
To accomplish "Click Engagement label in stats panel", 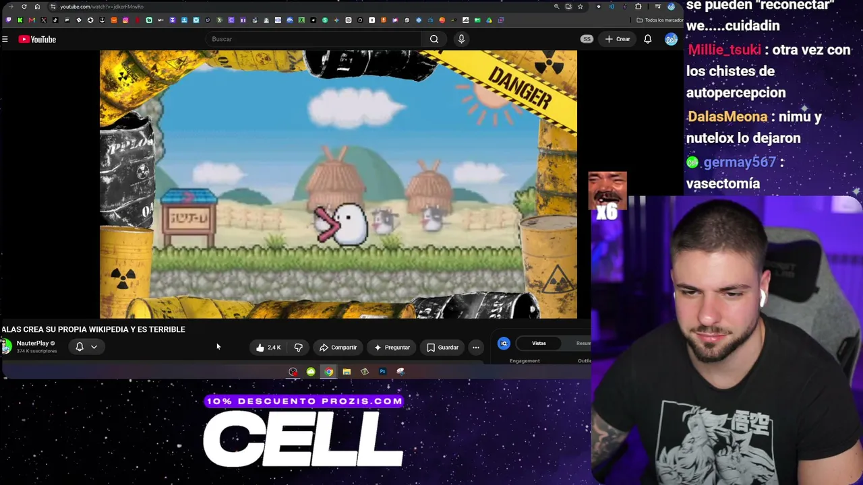I will pos(525,361).
